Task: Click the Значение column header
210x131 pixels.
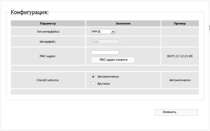Action: click(123, 23)
